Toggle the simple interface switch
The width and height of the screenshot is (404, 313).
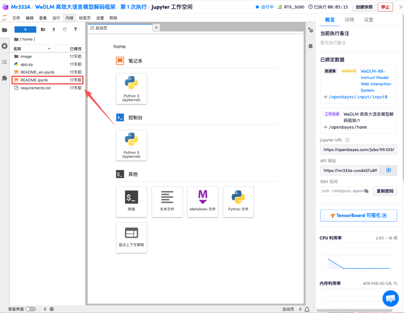coord(31,309)
